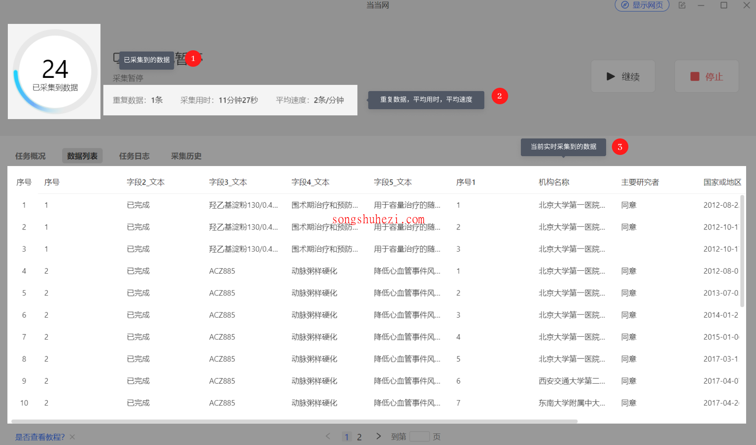Close the 当当网 window
The image size is (756, 445).
(x=747, y=5)
